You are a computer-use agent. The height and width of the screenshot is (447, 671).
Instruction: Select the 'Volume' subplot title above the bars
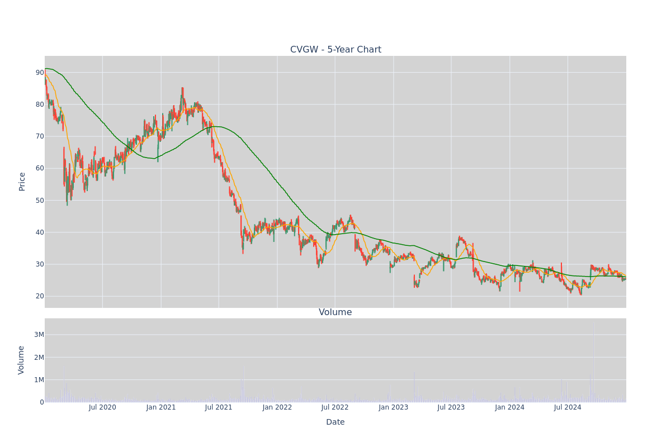(335, 312)
